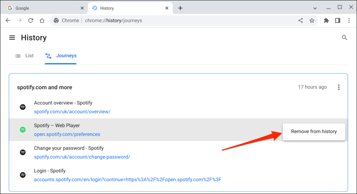
Task: Close the History tab
Action: point(167,8)
